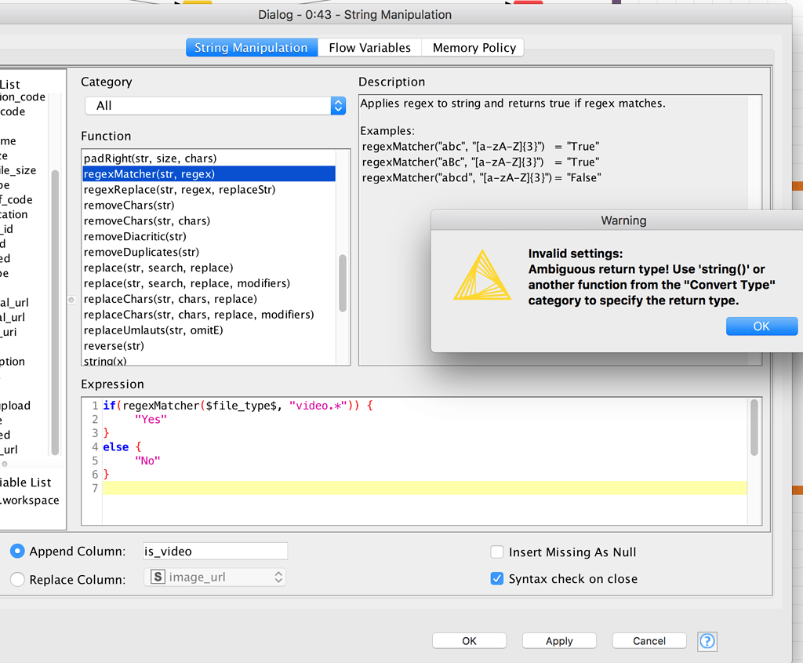Image resolution: width=803 pixels, height=663 pixels.
Task: Select the Replace Column radio button
Action: [17, 579]
